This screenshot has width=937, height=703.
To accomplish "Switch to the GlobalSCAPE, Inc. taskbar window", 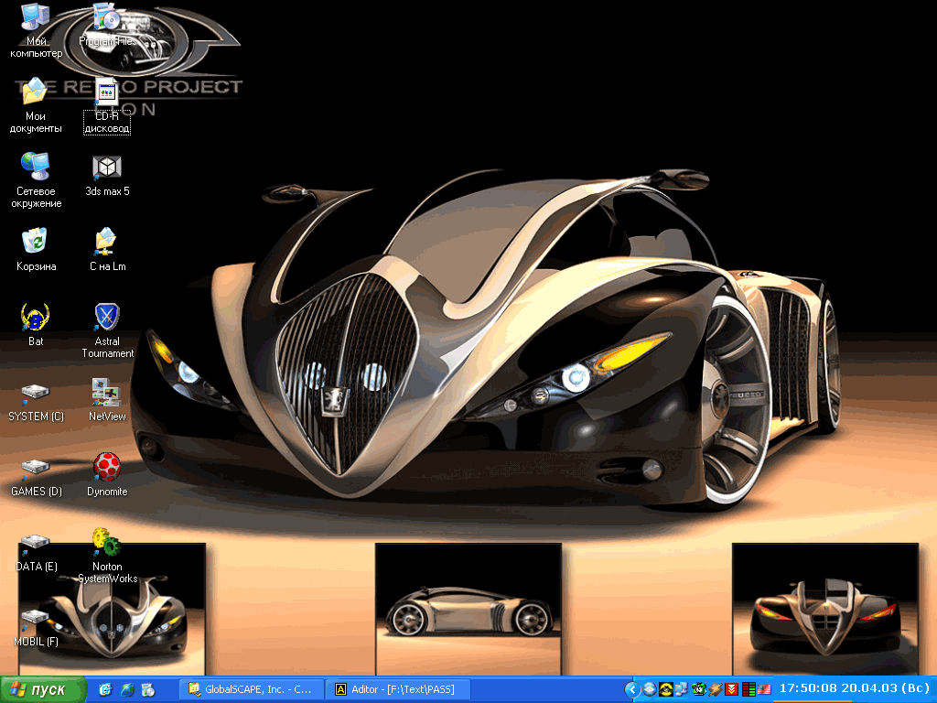I will click(x=252, y=690).
